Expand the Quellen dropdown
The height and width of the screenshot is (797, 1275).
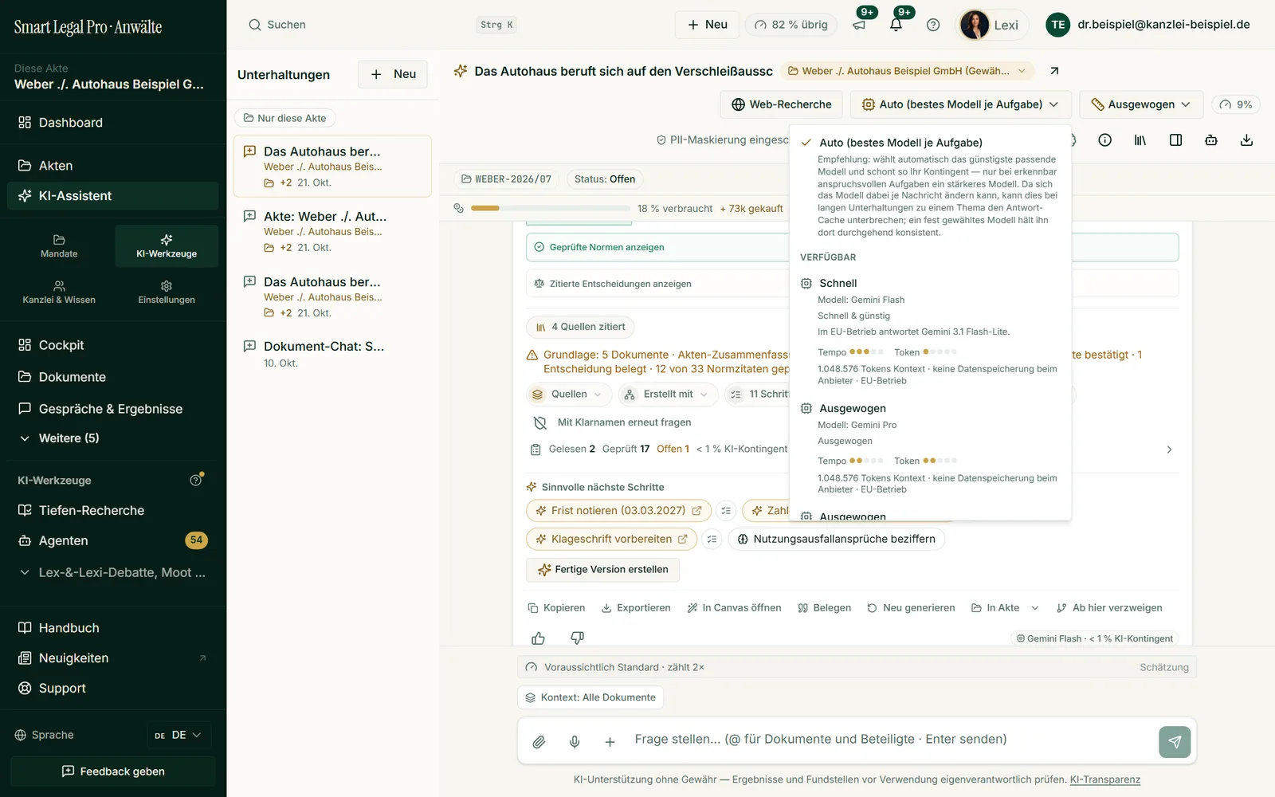coord(569,395)
